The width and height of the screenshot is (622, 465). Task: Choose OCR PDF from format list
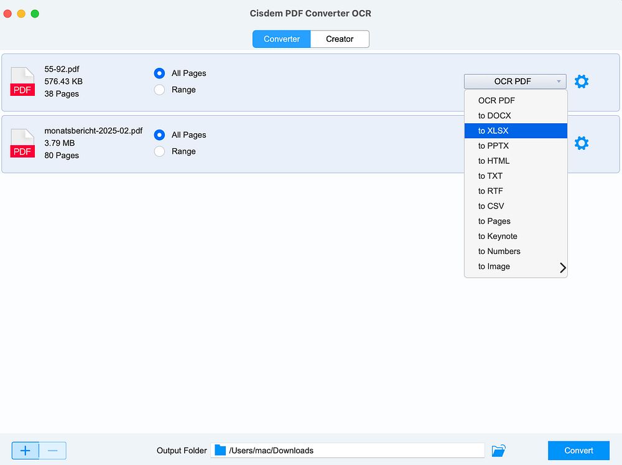click(x=516, y=100)
